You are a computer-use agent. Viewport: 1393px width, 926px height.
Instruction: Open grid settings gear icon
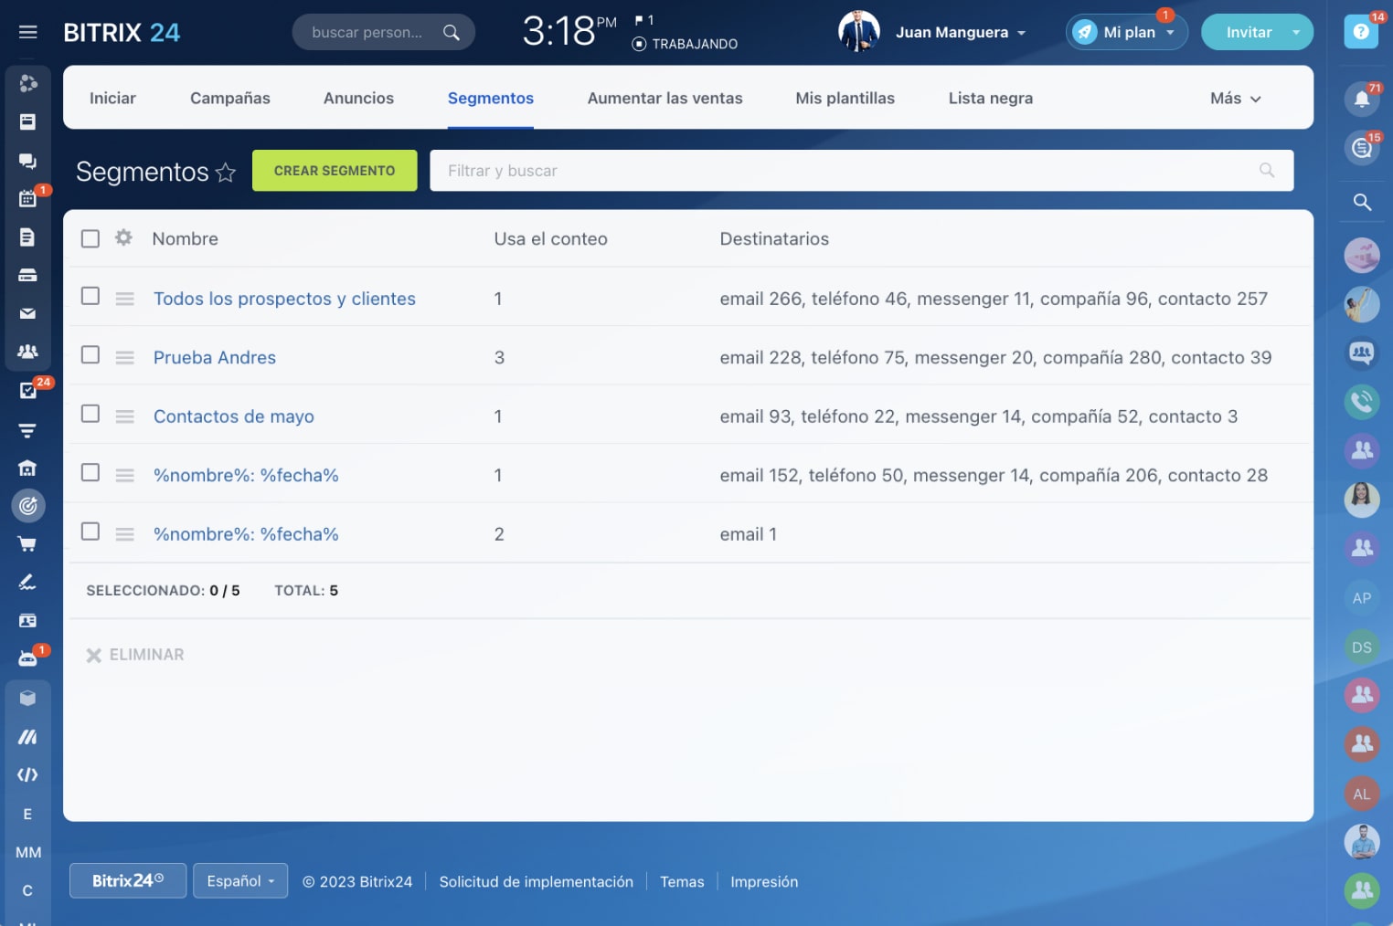click(x=123, y=238)
